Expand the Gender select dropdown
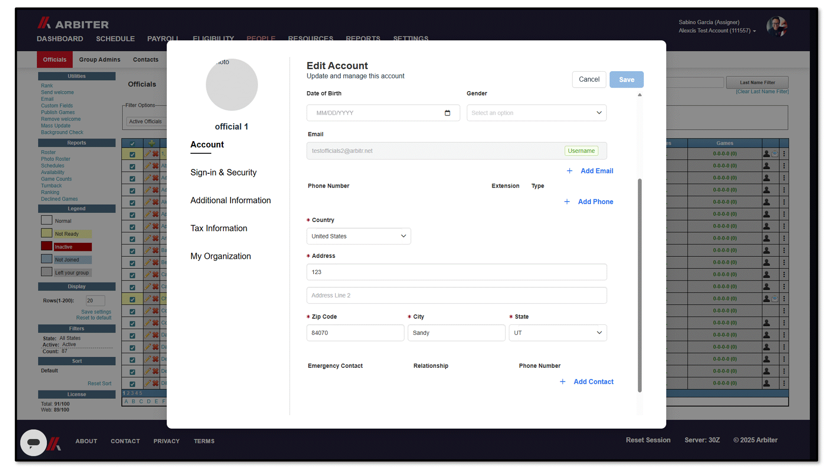Viewport: 833px width, 469px height. 536,113
